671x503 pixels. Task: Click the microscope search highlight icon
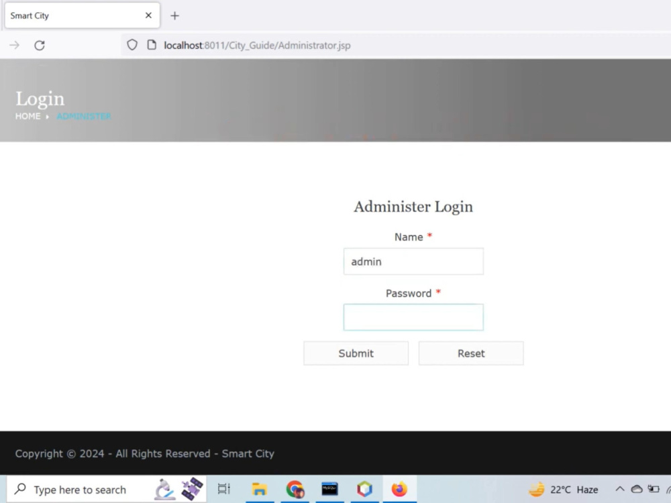point(165,490)
